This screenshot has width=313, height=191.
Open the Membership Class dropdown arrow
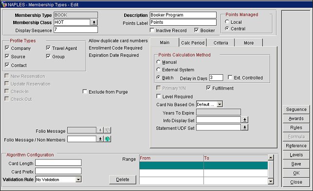tap(94, 22)
